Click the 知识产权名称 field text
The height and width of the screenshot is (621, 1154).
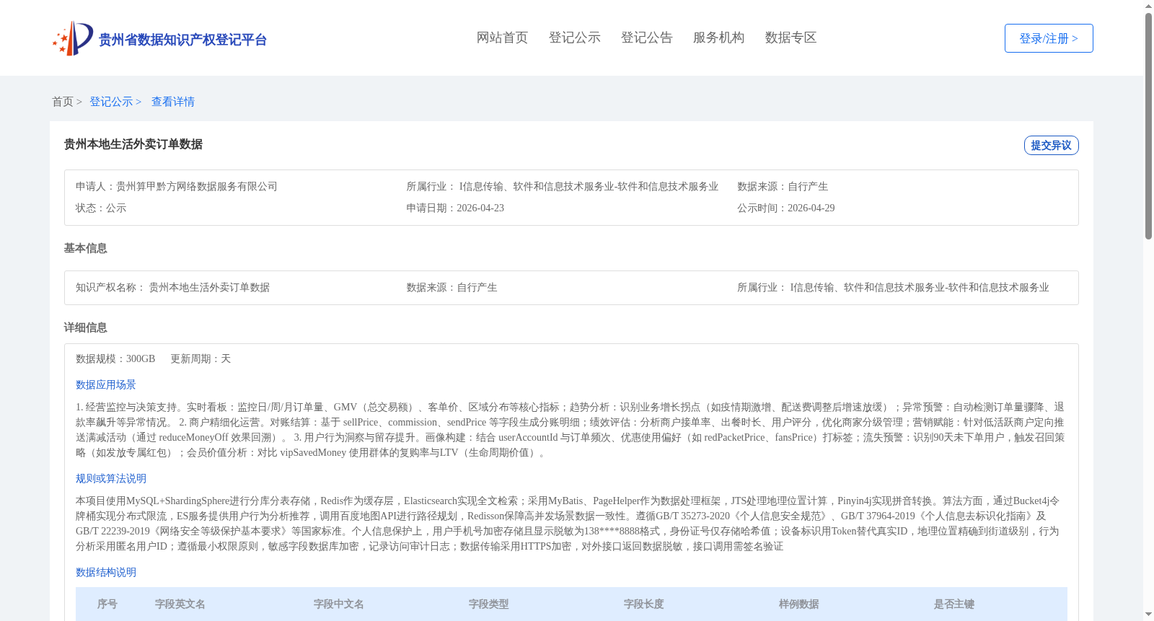coord(172,287)
